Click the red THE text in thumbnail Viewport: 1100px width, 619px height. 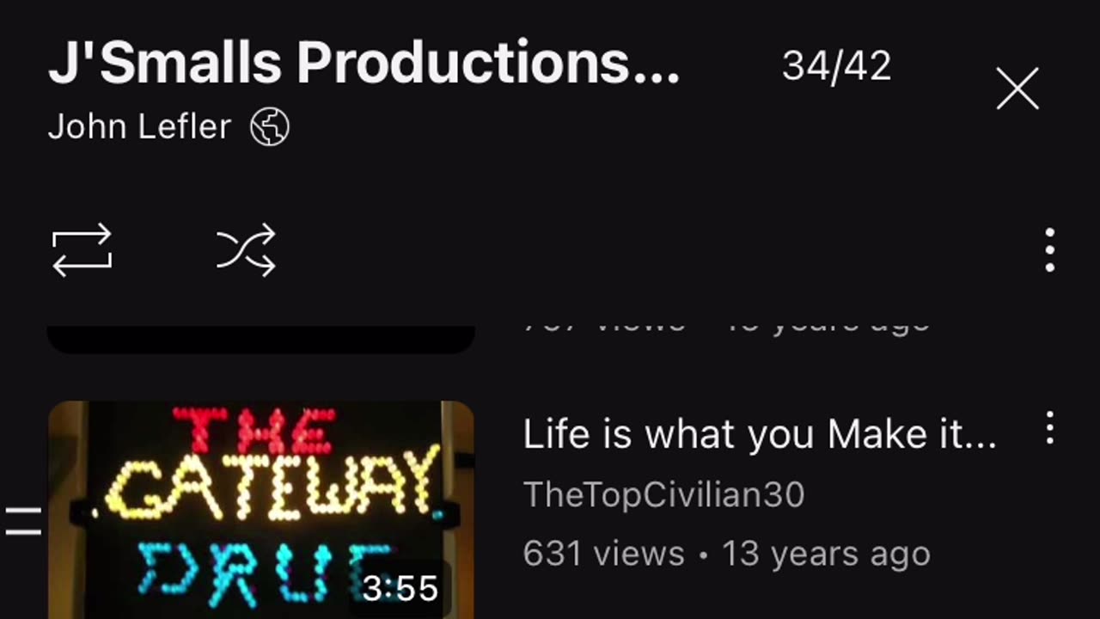coord(254,430)
